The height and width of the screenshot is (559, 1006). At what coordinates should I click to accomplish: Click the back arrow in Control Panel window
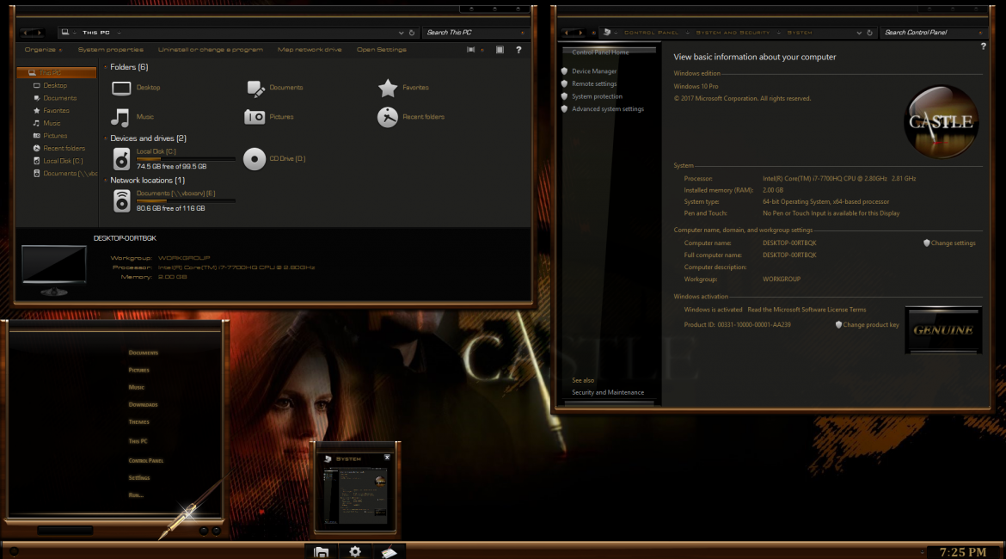(x=567, y=33)
